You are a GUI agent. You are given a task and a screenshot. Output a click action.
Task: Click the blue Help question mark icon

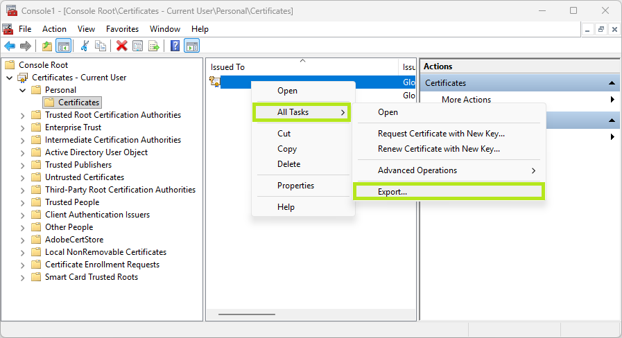click(x=175, y=46)
